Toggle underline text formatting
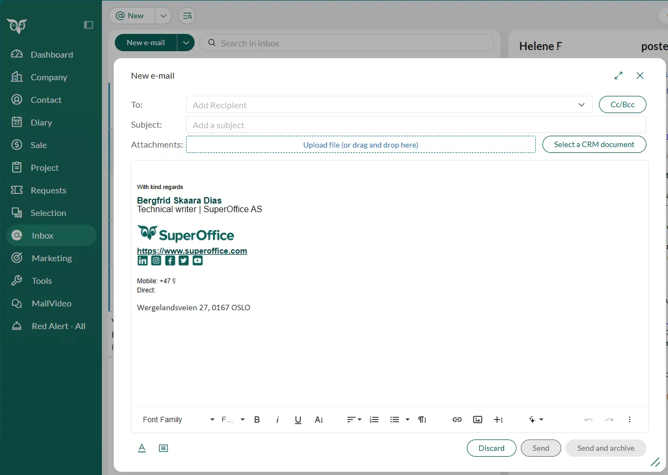Viewport: 668px width, 475px height. pyautogui.click(x=298, y=420)
